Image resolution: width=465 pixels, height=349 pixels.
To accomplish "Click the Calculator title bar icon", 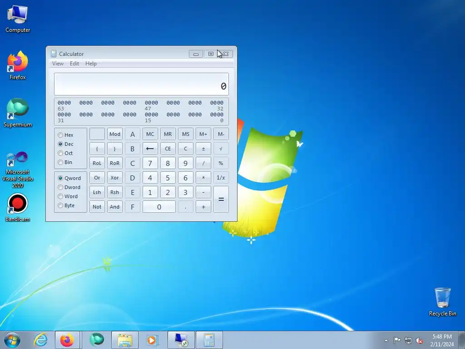I will tap(54, 54).
